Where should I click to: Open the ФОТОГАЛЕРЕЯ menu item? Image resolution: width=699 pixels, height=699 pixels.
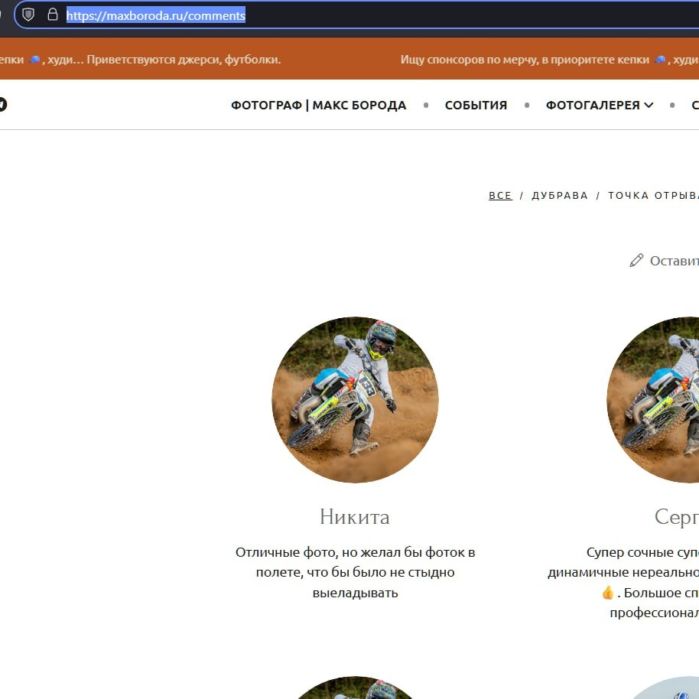tap(593, 106)
